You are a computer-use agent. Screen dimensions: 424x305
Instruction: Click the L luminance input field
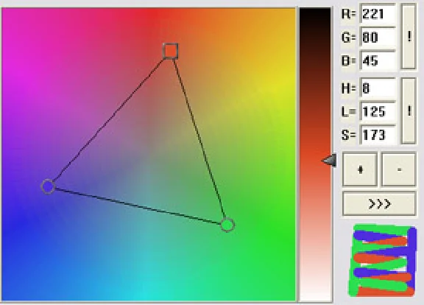pyautogui.click(x=378, y=111)
